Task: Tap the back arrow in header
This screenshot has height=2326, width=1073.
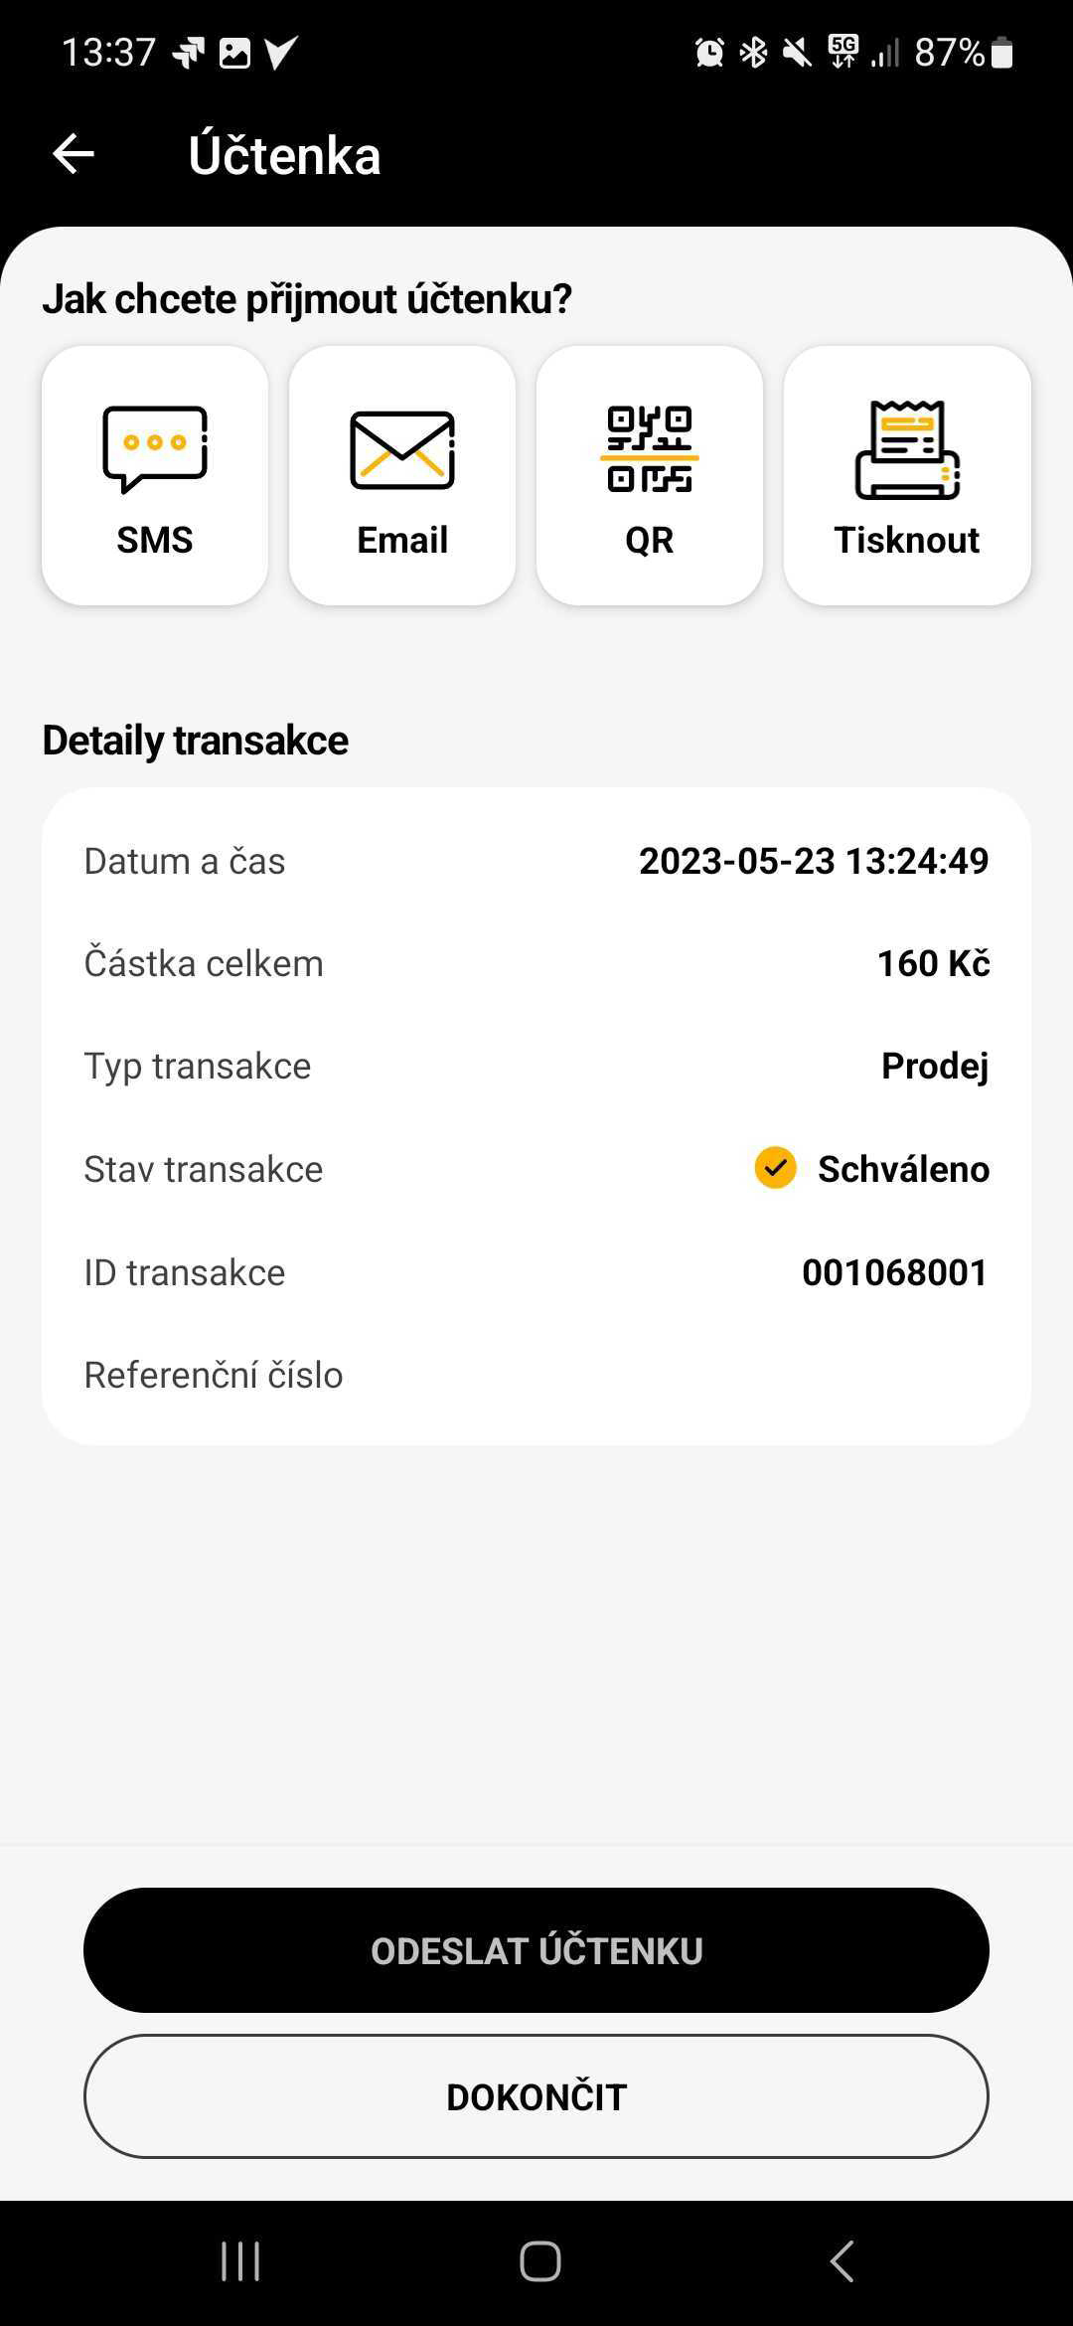Action: 74,154
